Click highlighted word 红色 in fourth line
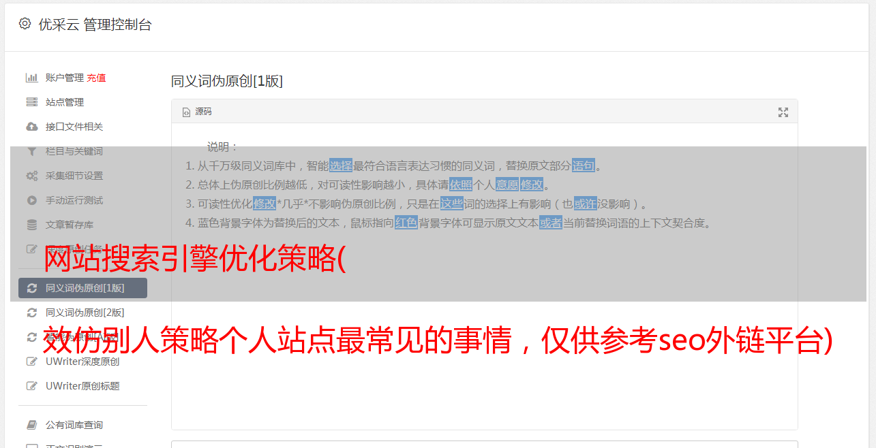Viewport: 876px width, 448px height. point(406,223)
